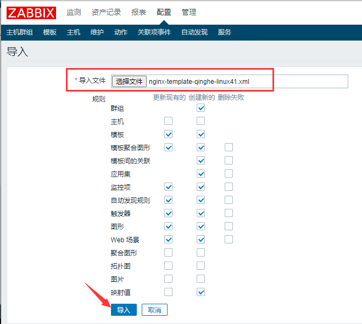Click the ZABBIX logo
This screenshot has width=362, height=324.
click(x=31, y=13)
